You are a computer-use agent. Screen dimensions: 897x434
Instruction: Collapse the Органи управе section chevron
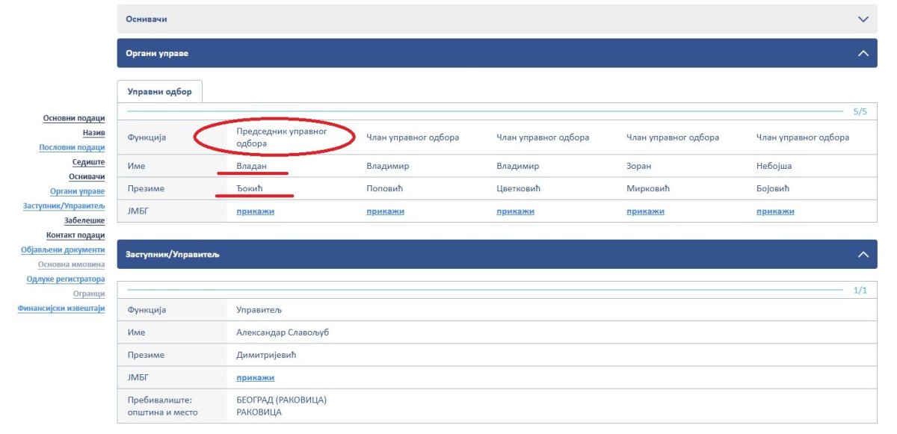pyautogui.click(x=863, y=54)
